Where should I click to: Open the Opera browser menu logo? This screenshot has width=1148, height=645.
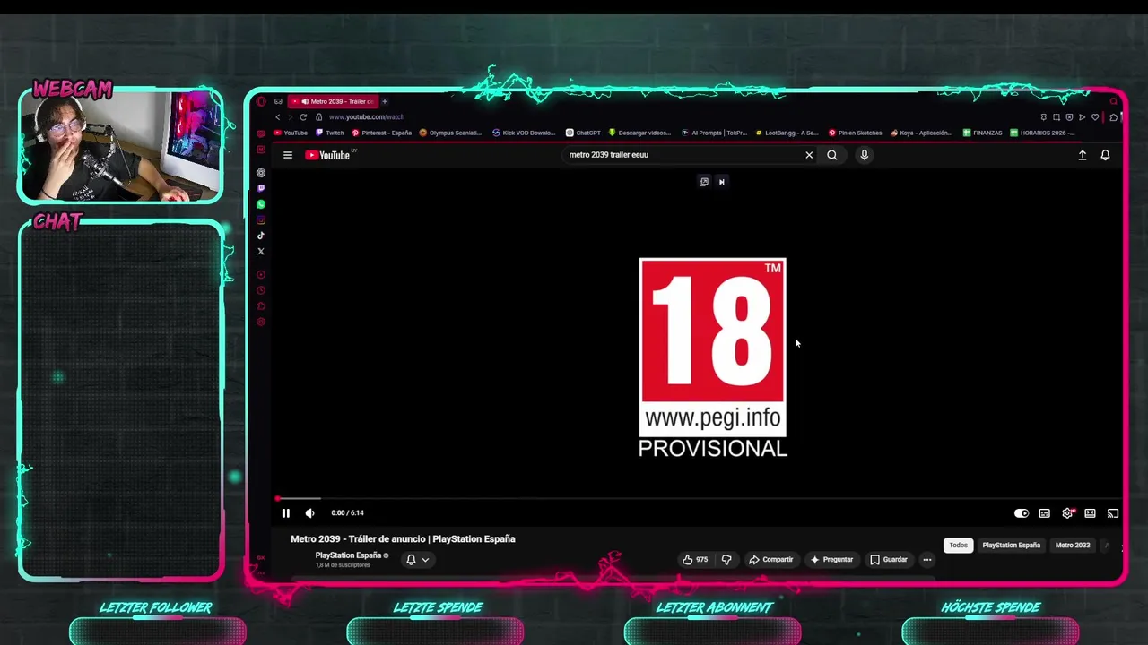coord(261,101)
